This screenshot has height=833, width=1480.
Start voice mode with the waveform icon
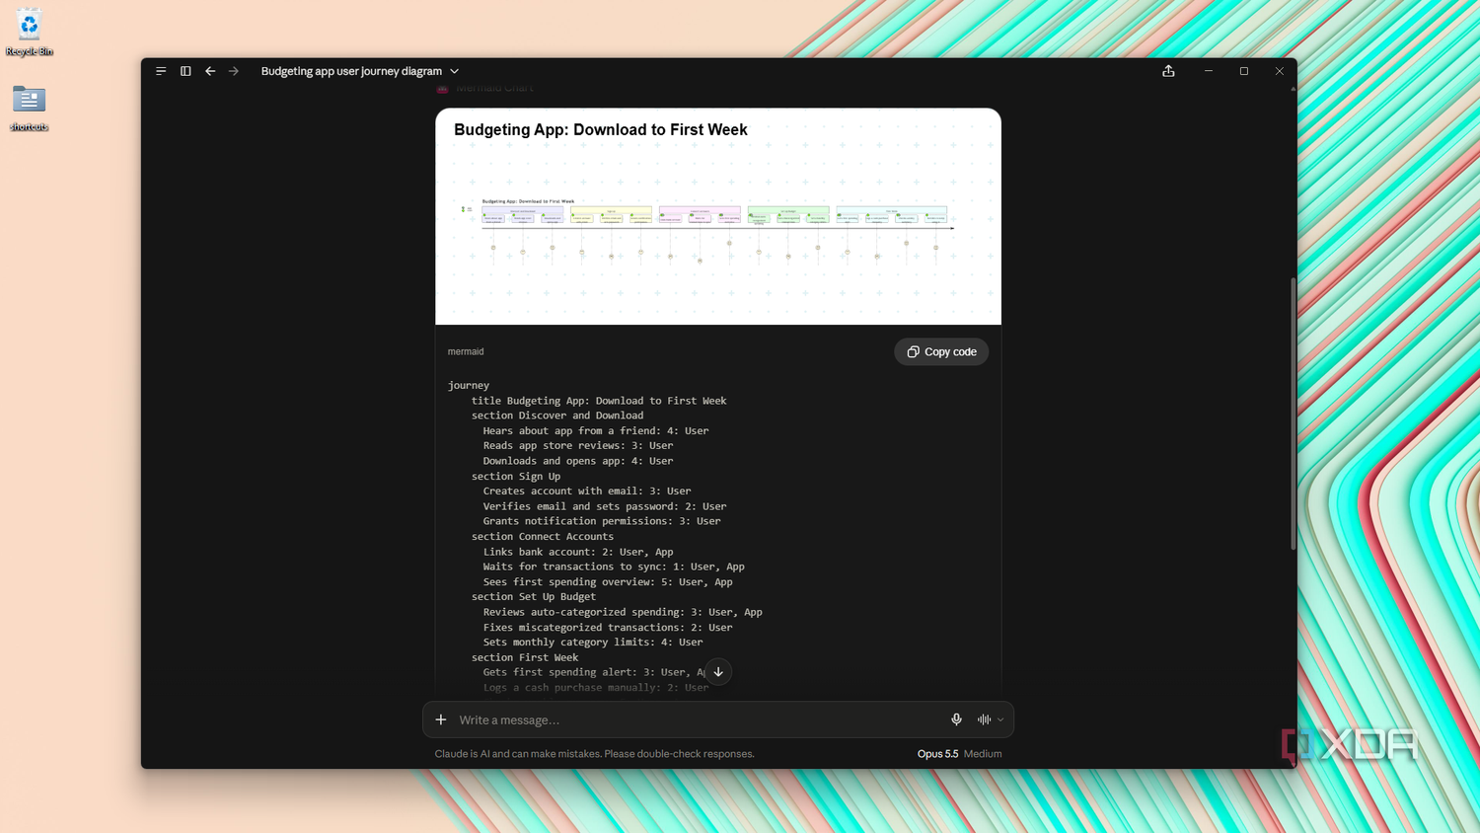coord(984,719)
